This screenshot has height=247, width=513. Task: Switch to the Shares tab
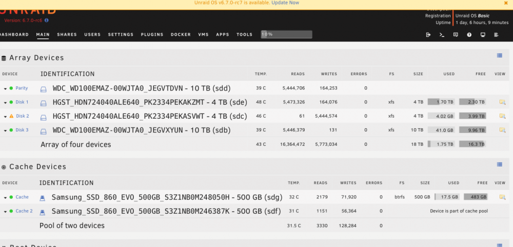[x=67, y=35]
